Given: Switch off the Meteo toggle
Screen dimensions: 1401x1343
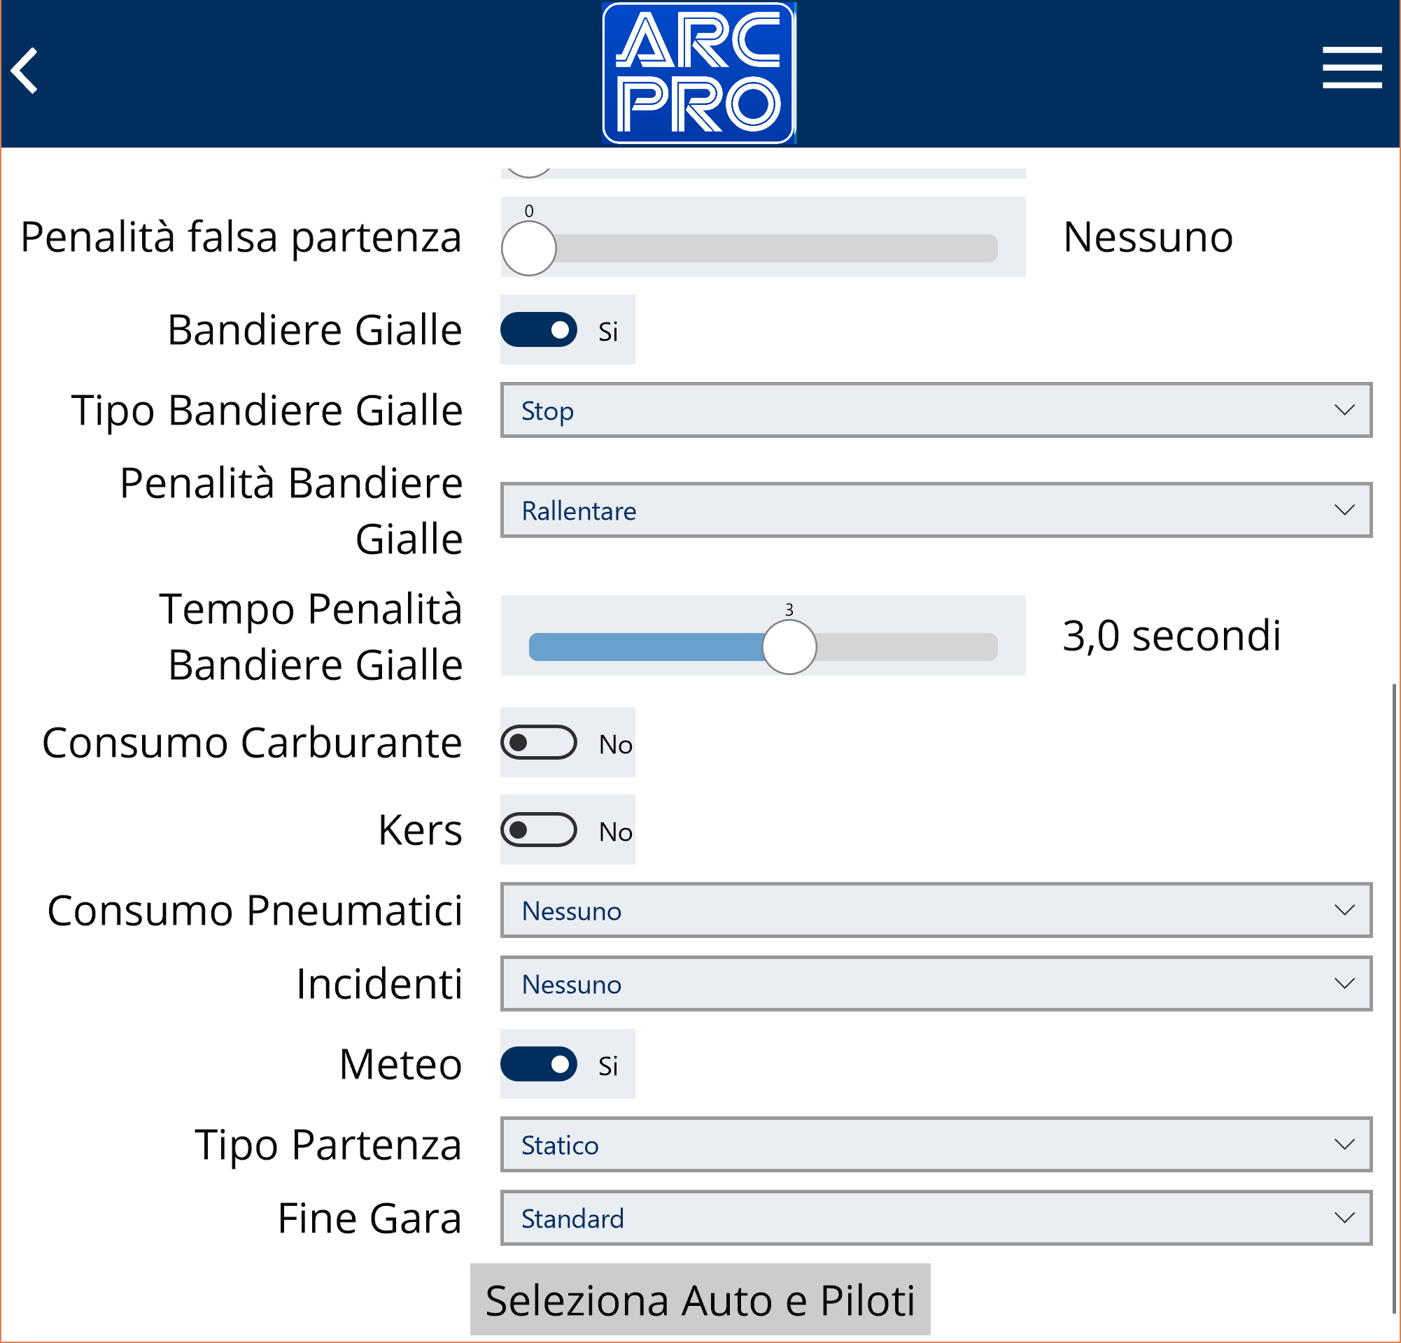Looking at the screenshot, I should pyautogui.click(x=539, y=1065).
